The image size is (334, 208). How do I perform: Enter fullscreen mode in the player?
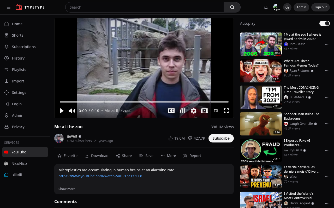click(226, 111)
